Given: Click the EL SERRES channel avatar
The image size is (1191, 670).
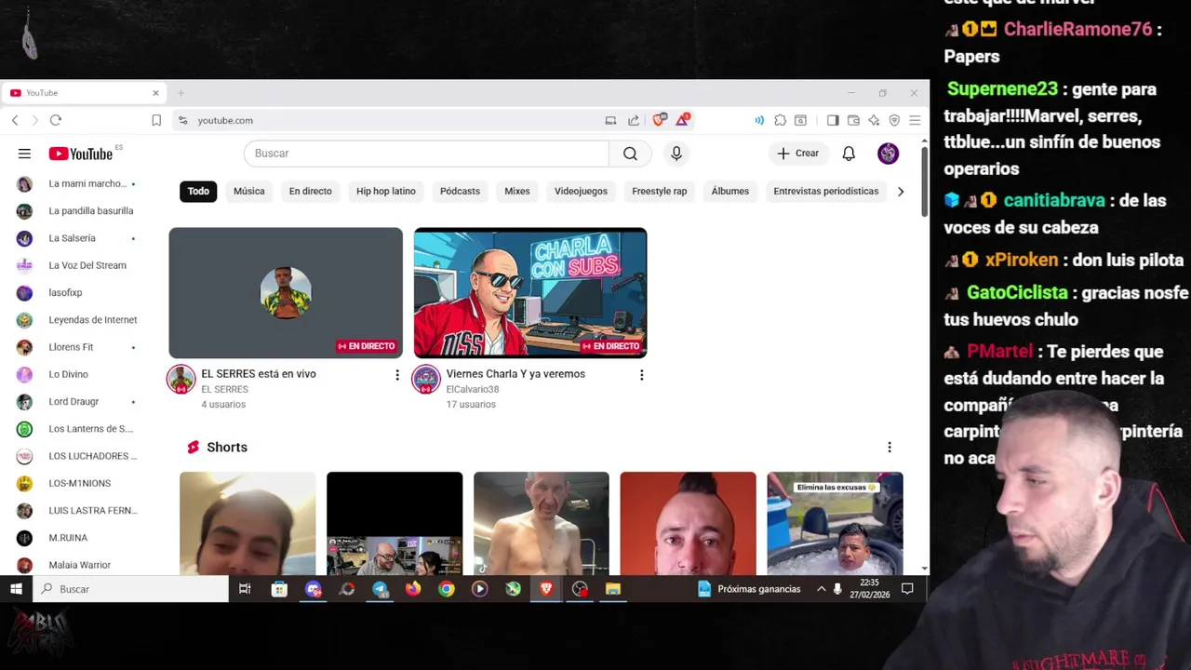Looking at the screenshot, I should [x=181, y=380].
